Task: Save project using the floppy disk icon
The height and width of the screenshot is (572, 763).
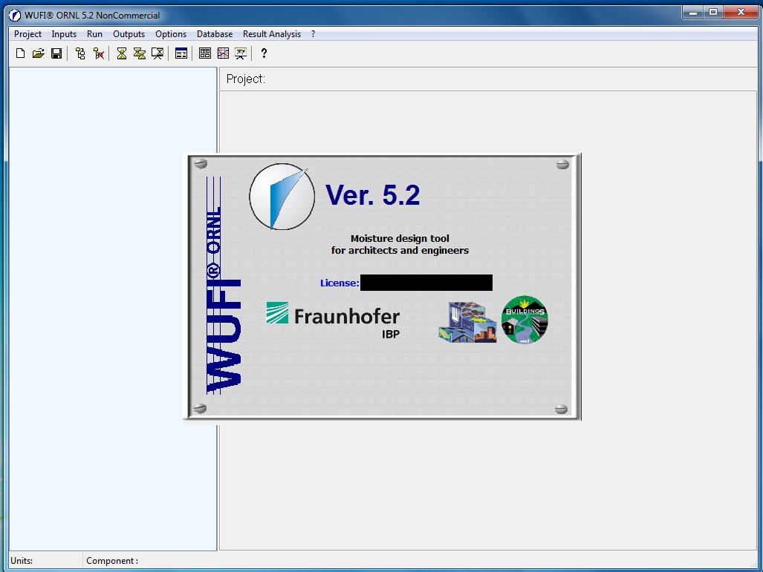Action: tap(56, 53)
